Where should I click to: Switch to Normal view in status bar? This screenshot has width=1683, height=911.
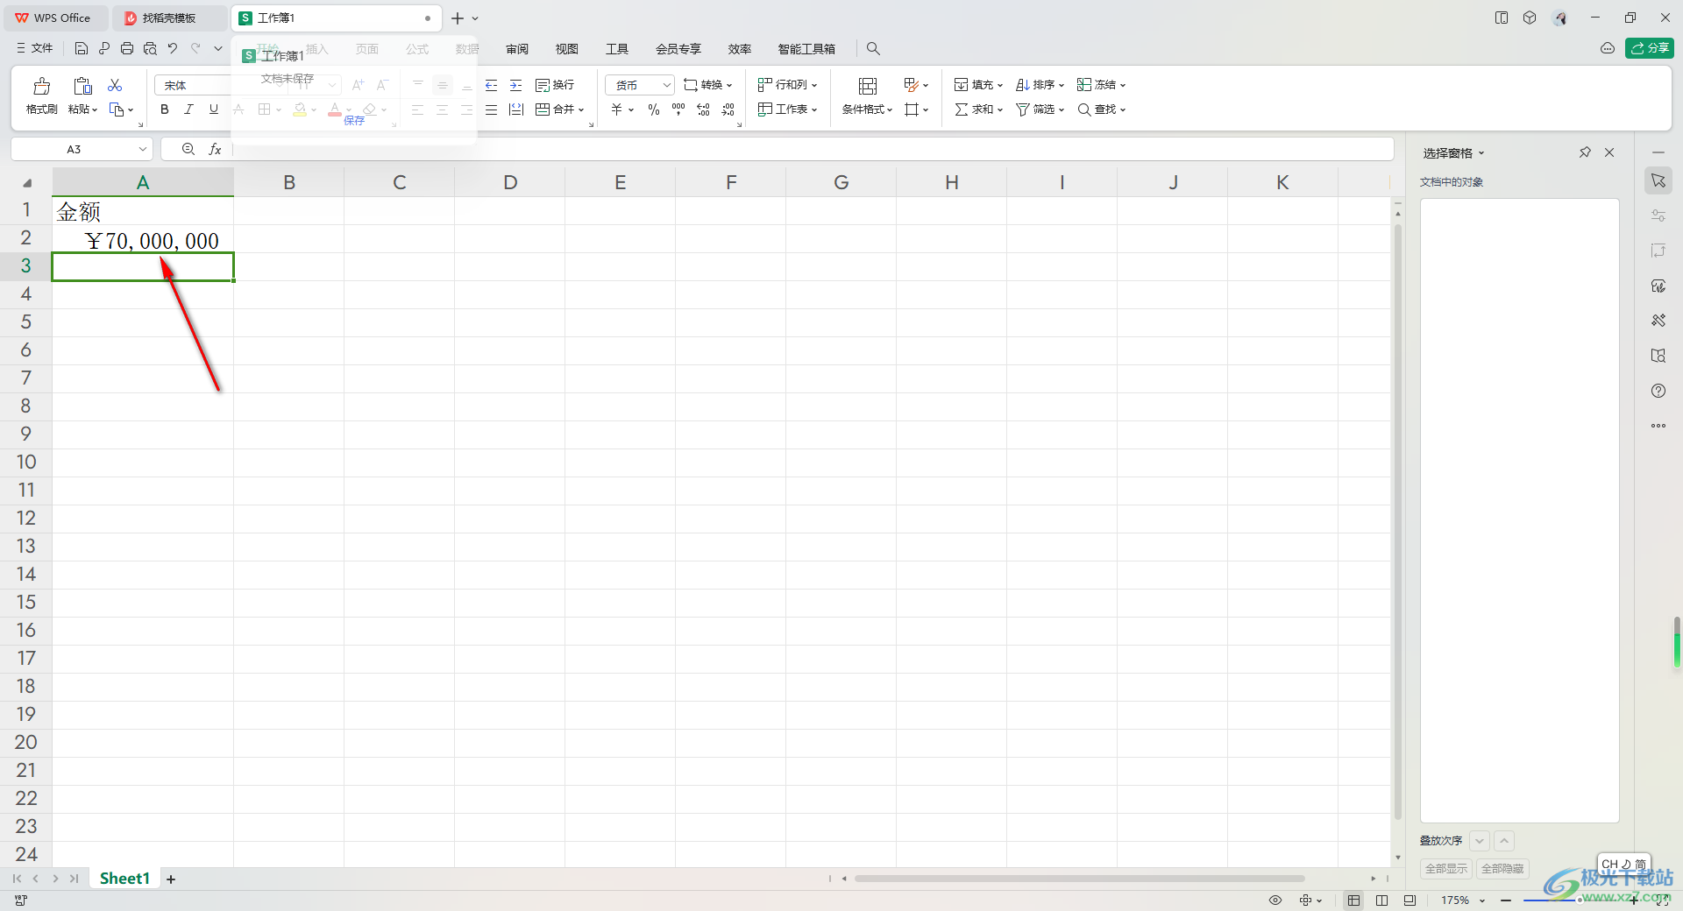pos(1354,900)
